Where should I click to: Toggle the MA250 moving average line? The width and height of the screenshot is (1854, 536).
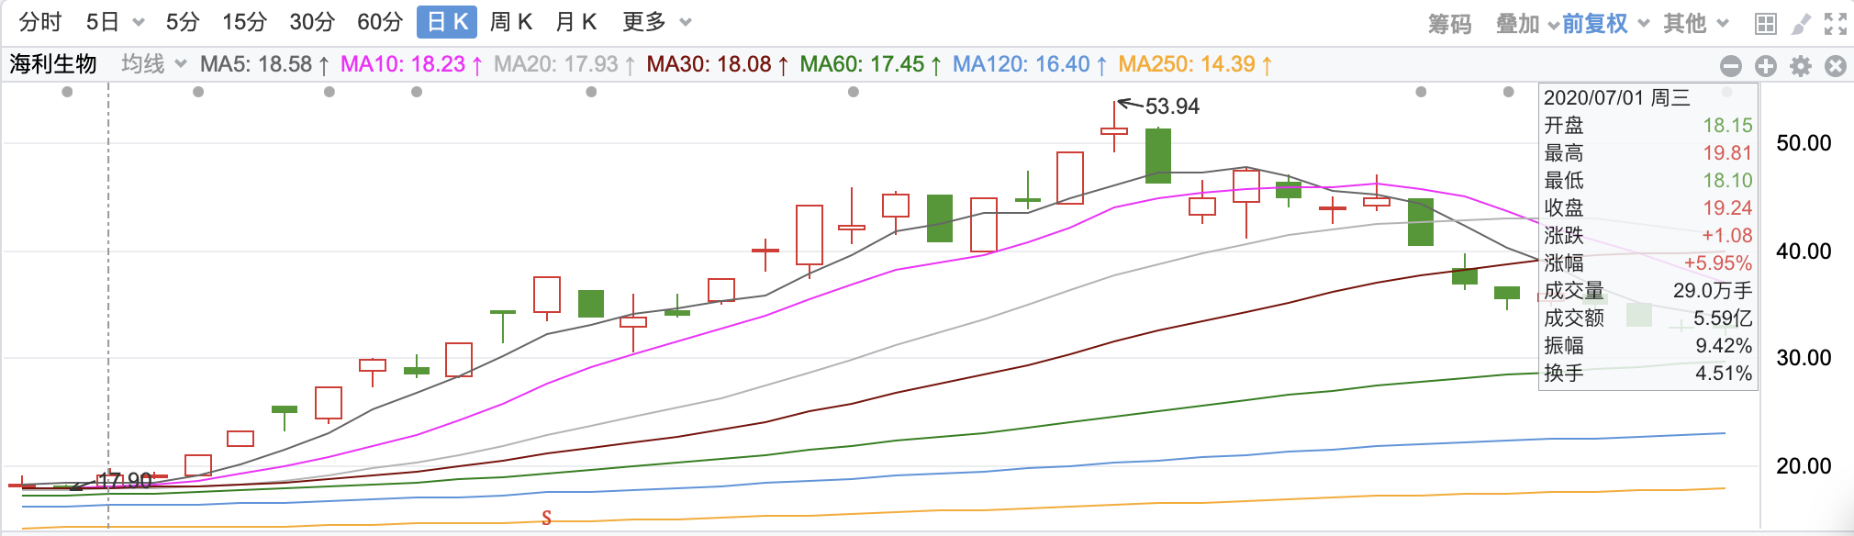[x=1195, y=64]
